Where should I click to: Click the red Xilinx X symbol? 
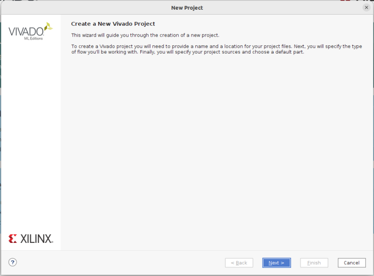click(13, 239)
